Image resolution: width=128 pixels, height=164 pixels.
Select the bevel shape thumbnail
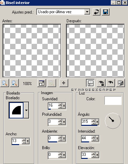point(16,110)
